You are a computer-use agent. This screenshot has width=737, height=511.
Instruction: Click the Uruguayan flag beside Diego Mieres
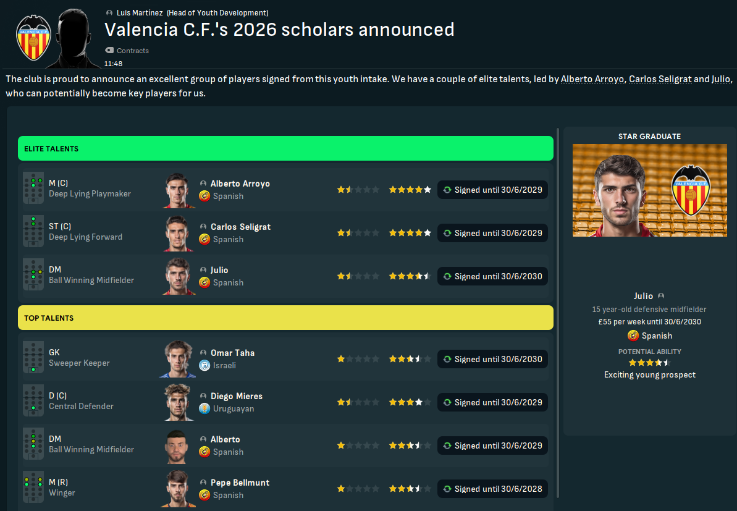click(x=204, y=408)
